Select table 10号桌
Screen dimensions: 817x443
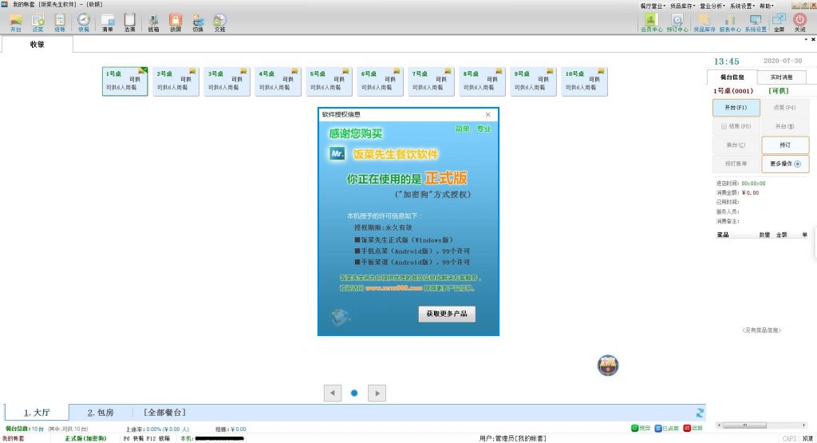(585, 81)
